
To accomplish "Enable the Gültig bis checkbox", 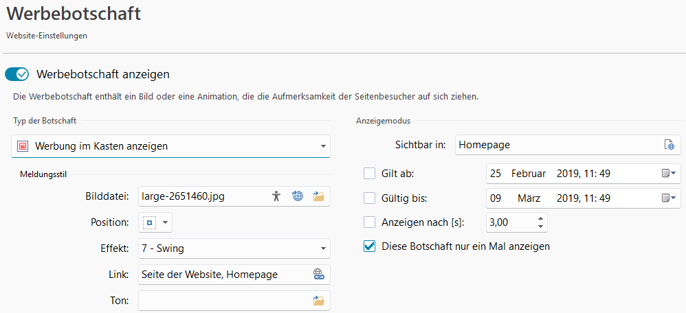I will point(370,198).
